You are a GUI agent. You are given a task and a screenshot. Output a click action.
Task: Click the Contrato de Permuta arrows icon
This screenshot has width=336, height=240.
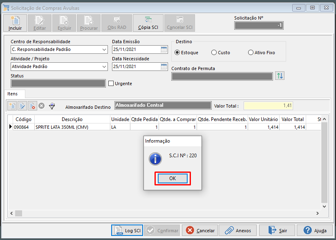click(280, 76)
